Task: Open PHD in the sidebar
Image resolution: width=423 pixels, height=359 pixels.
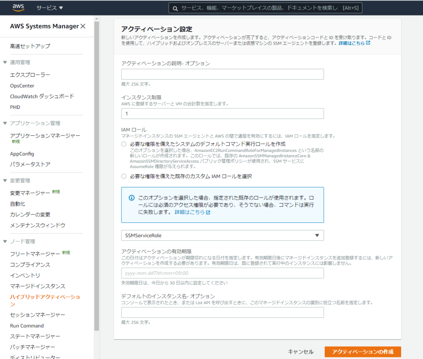Action: (x=15, y=107)
